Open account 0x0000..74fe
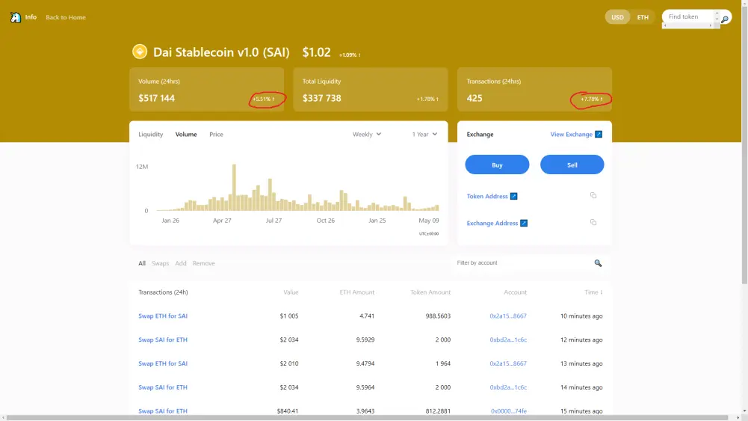Image resolution: width=748 pixels, height=421 pixels. pyautogui.click(x=509, y=411)
